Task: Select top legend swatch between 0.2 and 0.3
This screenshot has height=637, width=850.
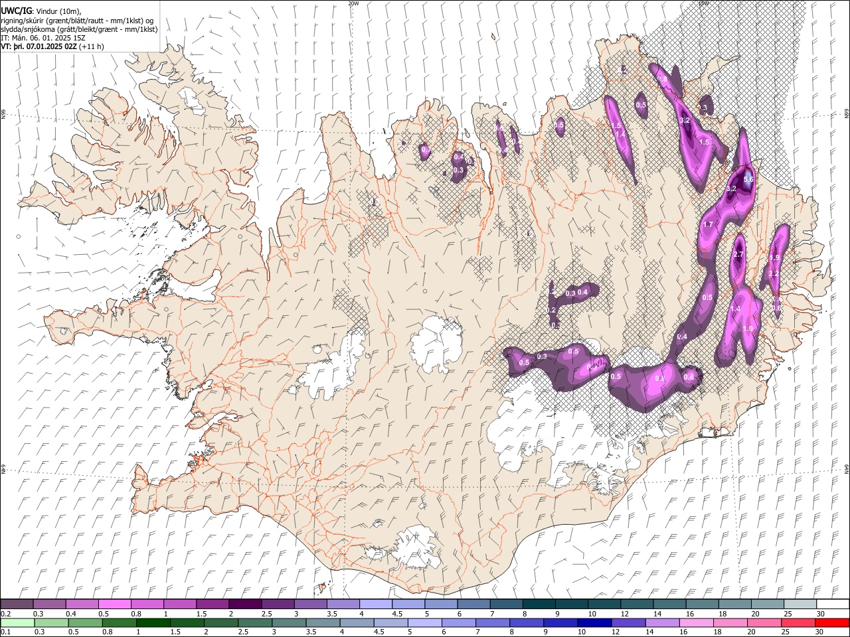Action: click(17, 604)
